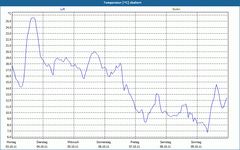240x150 pixels.
Task: Click the Boden legend label
Action: click(176, 9)
